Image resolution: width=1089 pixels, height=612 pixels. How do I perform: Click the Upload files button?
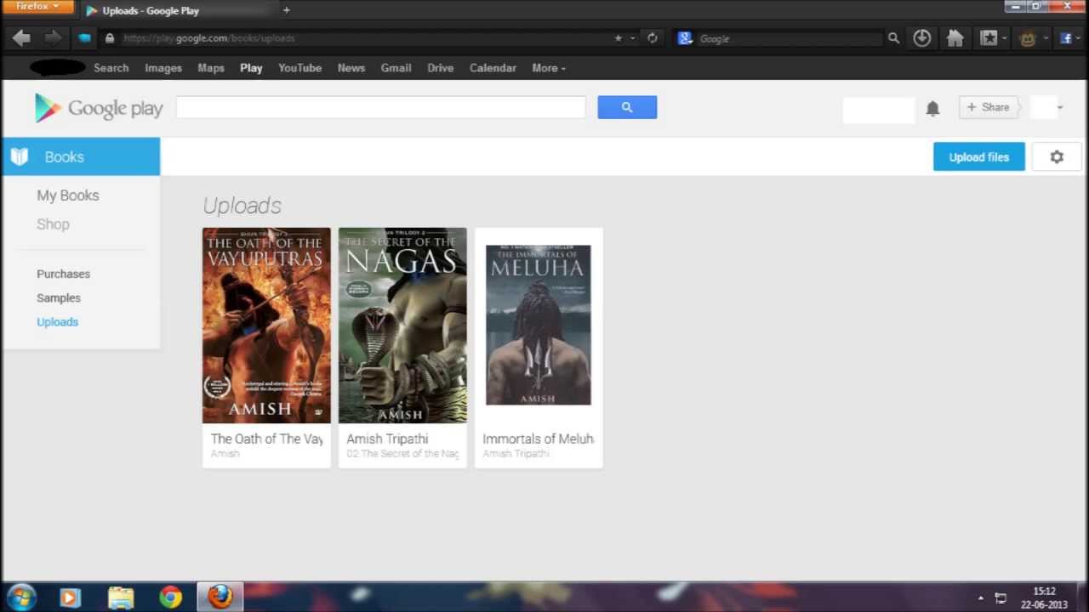tap(979, 156)
